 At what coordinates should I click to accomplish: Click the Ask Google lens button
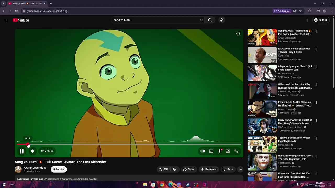pos(282,11)
